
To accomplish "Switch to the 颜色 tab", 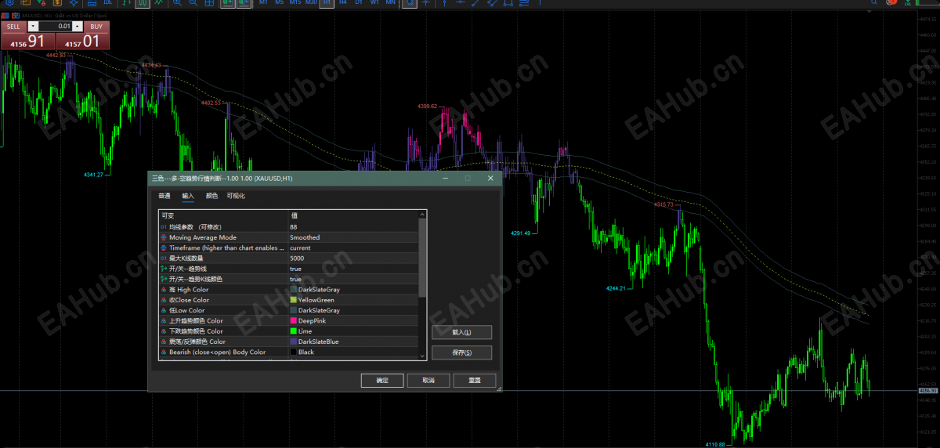I will (x=211, y=196).
